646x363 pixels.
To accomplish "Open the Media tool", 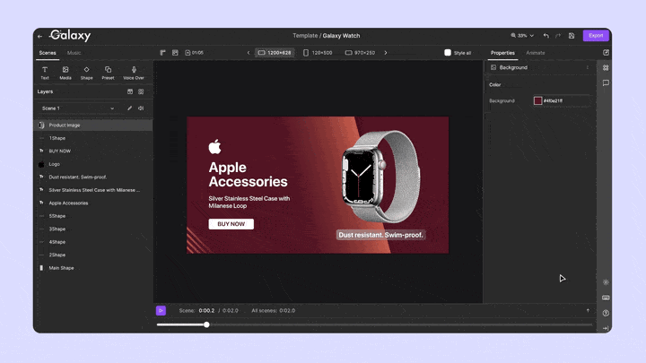I will [65, 73].
